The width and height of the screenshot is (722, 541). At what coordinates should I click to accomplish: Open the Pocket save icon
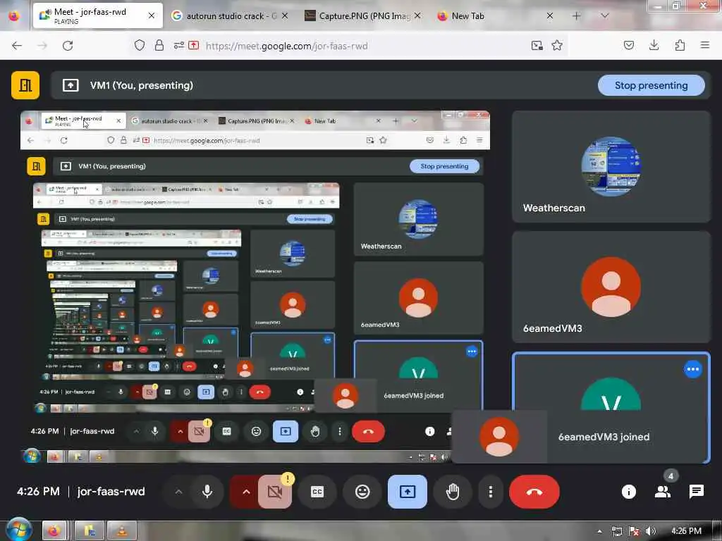click(628, 45)
